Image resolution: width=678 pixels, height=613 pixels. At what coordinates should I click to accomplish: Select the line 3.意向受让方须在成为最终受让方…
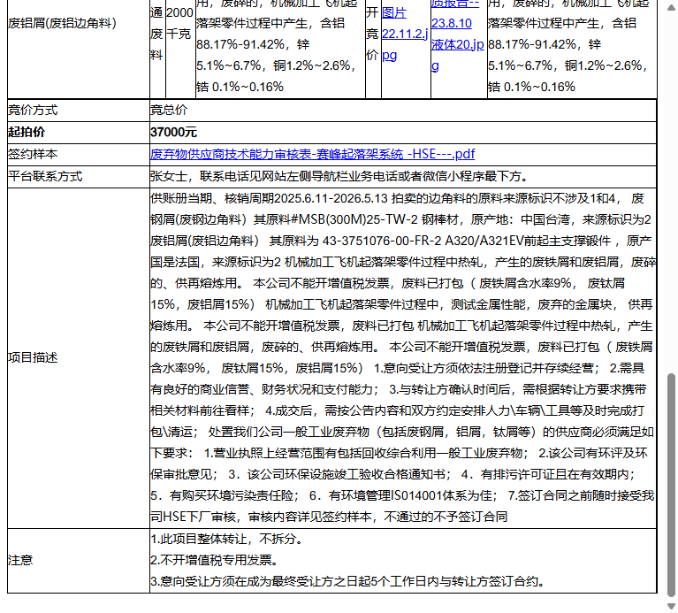click(347, 581)
